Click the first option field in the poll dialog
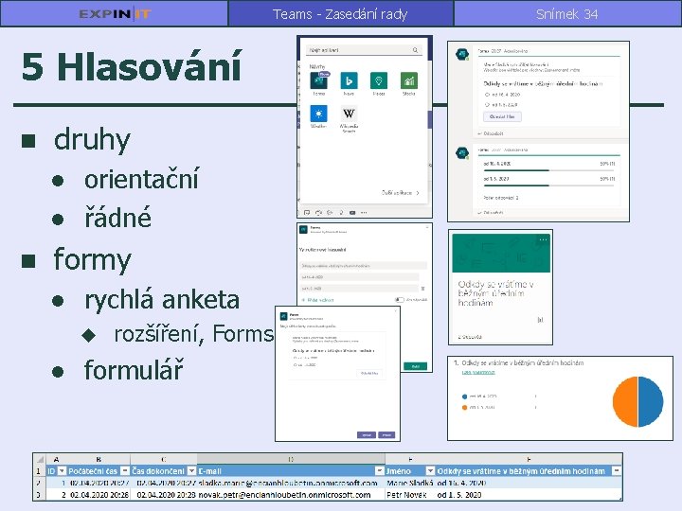The width and height of the screenshot is (682, 511). pos(359,276)
